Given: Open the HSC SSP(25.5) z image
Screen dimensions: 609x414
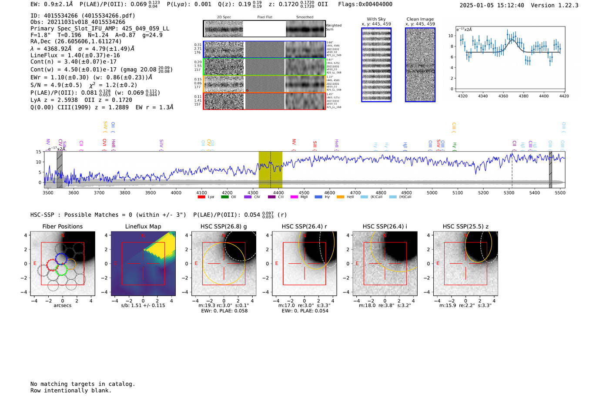Looking at the screenshot, I should coord(465,264).
